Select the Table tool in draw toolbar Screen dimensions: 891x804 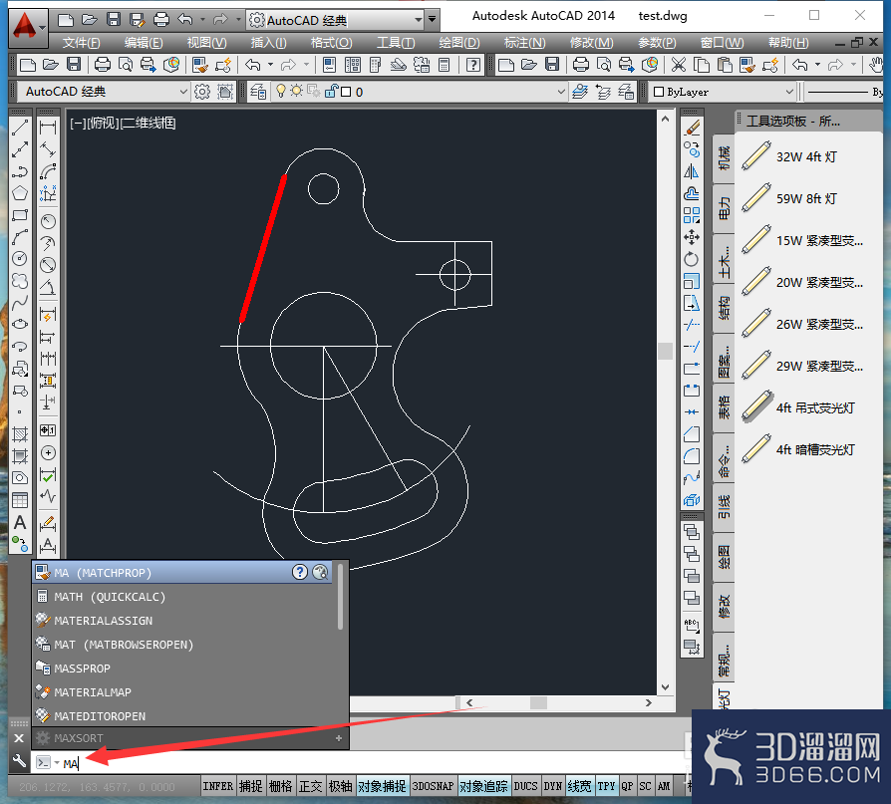coord(20,500)
